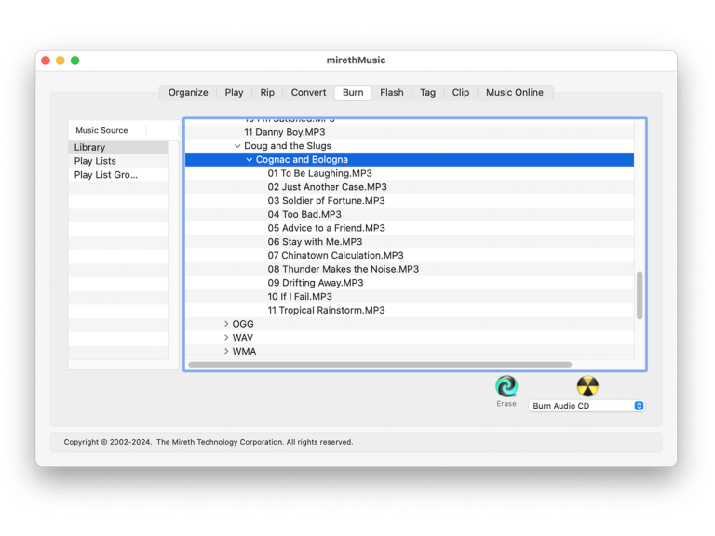Click the yellow Burn disc icon
Viewport: 715px width, 536px height.
[587, 386]
